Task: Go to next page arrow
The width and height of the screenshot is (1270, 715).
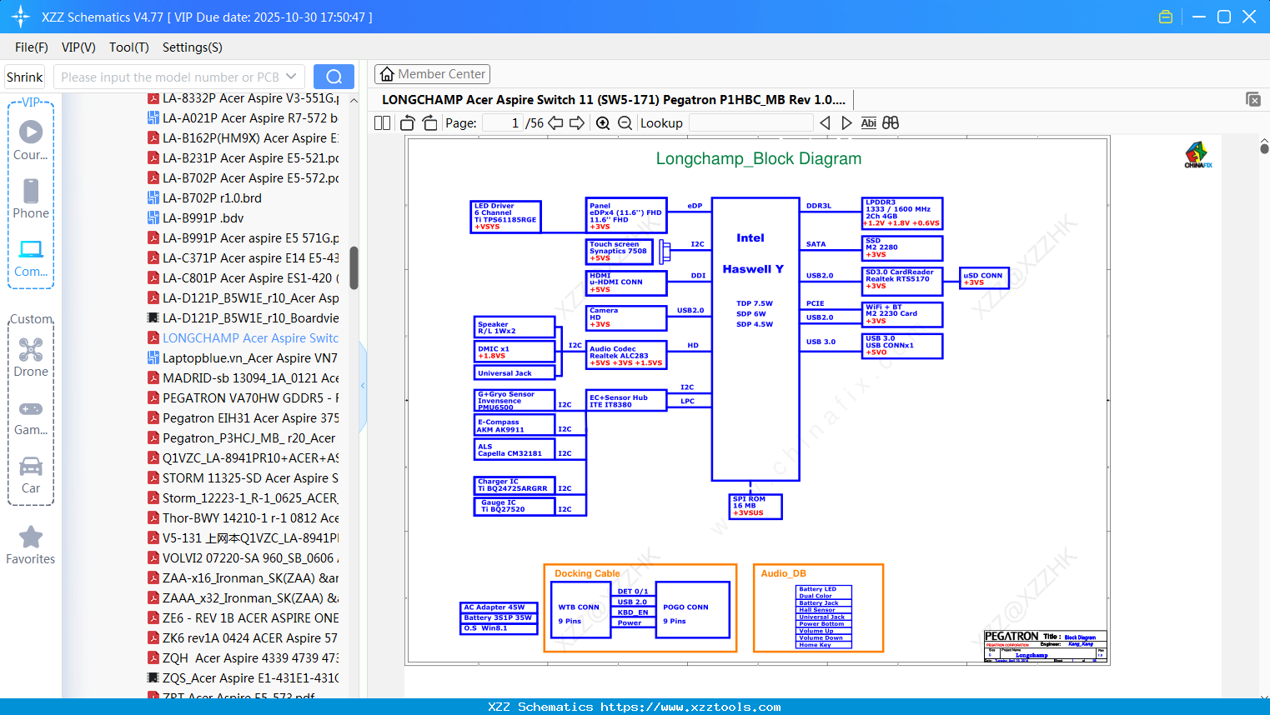Action: point(576,123)
